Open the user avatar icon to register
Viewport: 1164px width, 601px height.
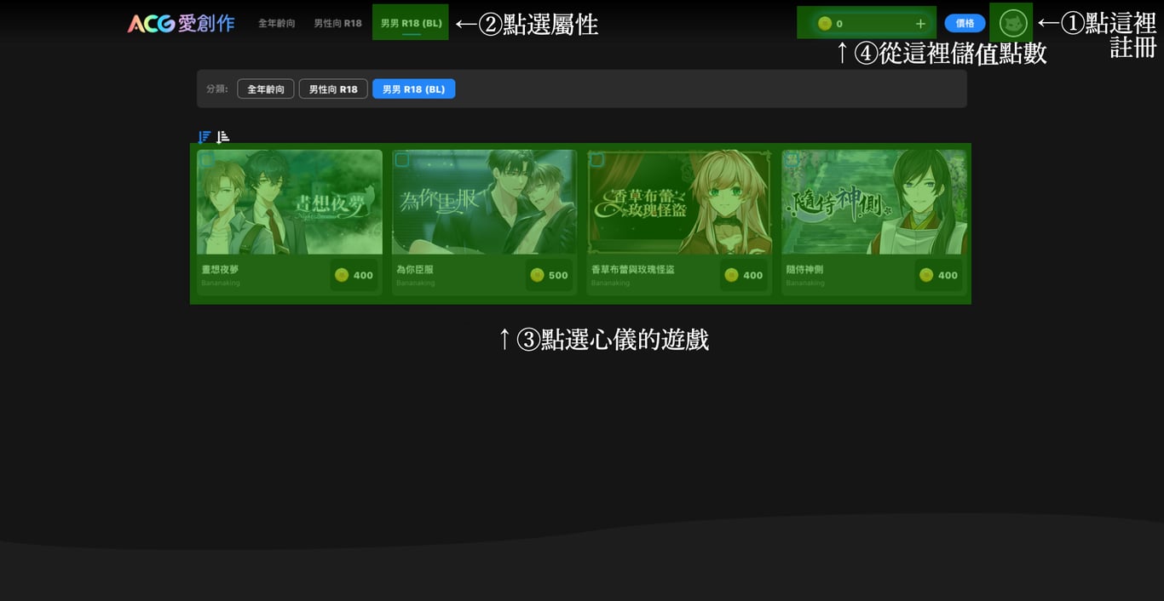1012,23
